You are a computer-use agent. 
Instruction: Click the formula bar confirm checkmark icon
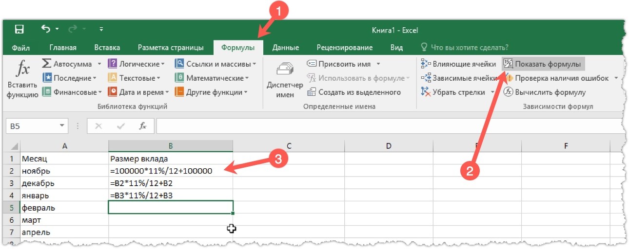121,126
